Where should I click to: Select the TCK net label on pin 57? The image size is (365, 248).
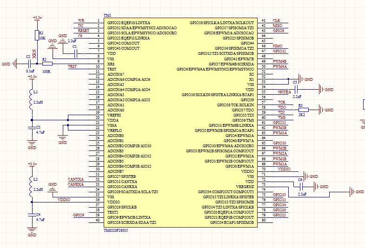(281, 102)
